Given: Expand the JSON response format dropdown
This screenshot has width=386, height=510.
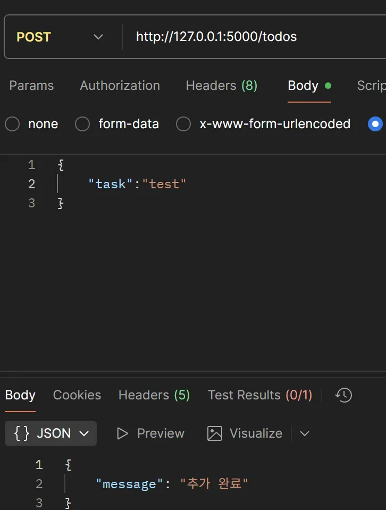Looking at the screenshot, I should click(83, 433).
